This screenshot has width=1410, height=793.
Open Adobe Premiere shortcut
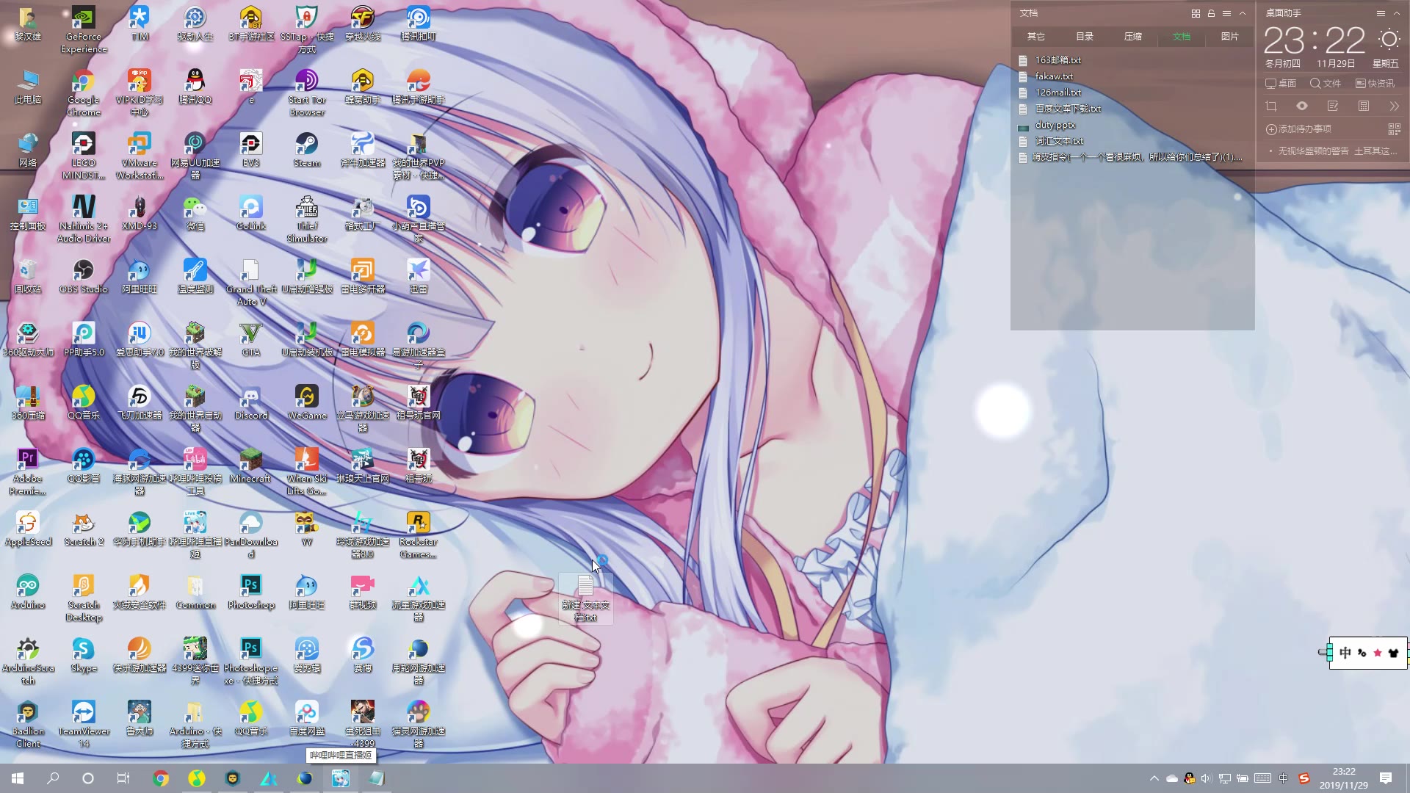tap(28, 471)
